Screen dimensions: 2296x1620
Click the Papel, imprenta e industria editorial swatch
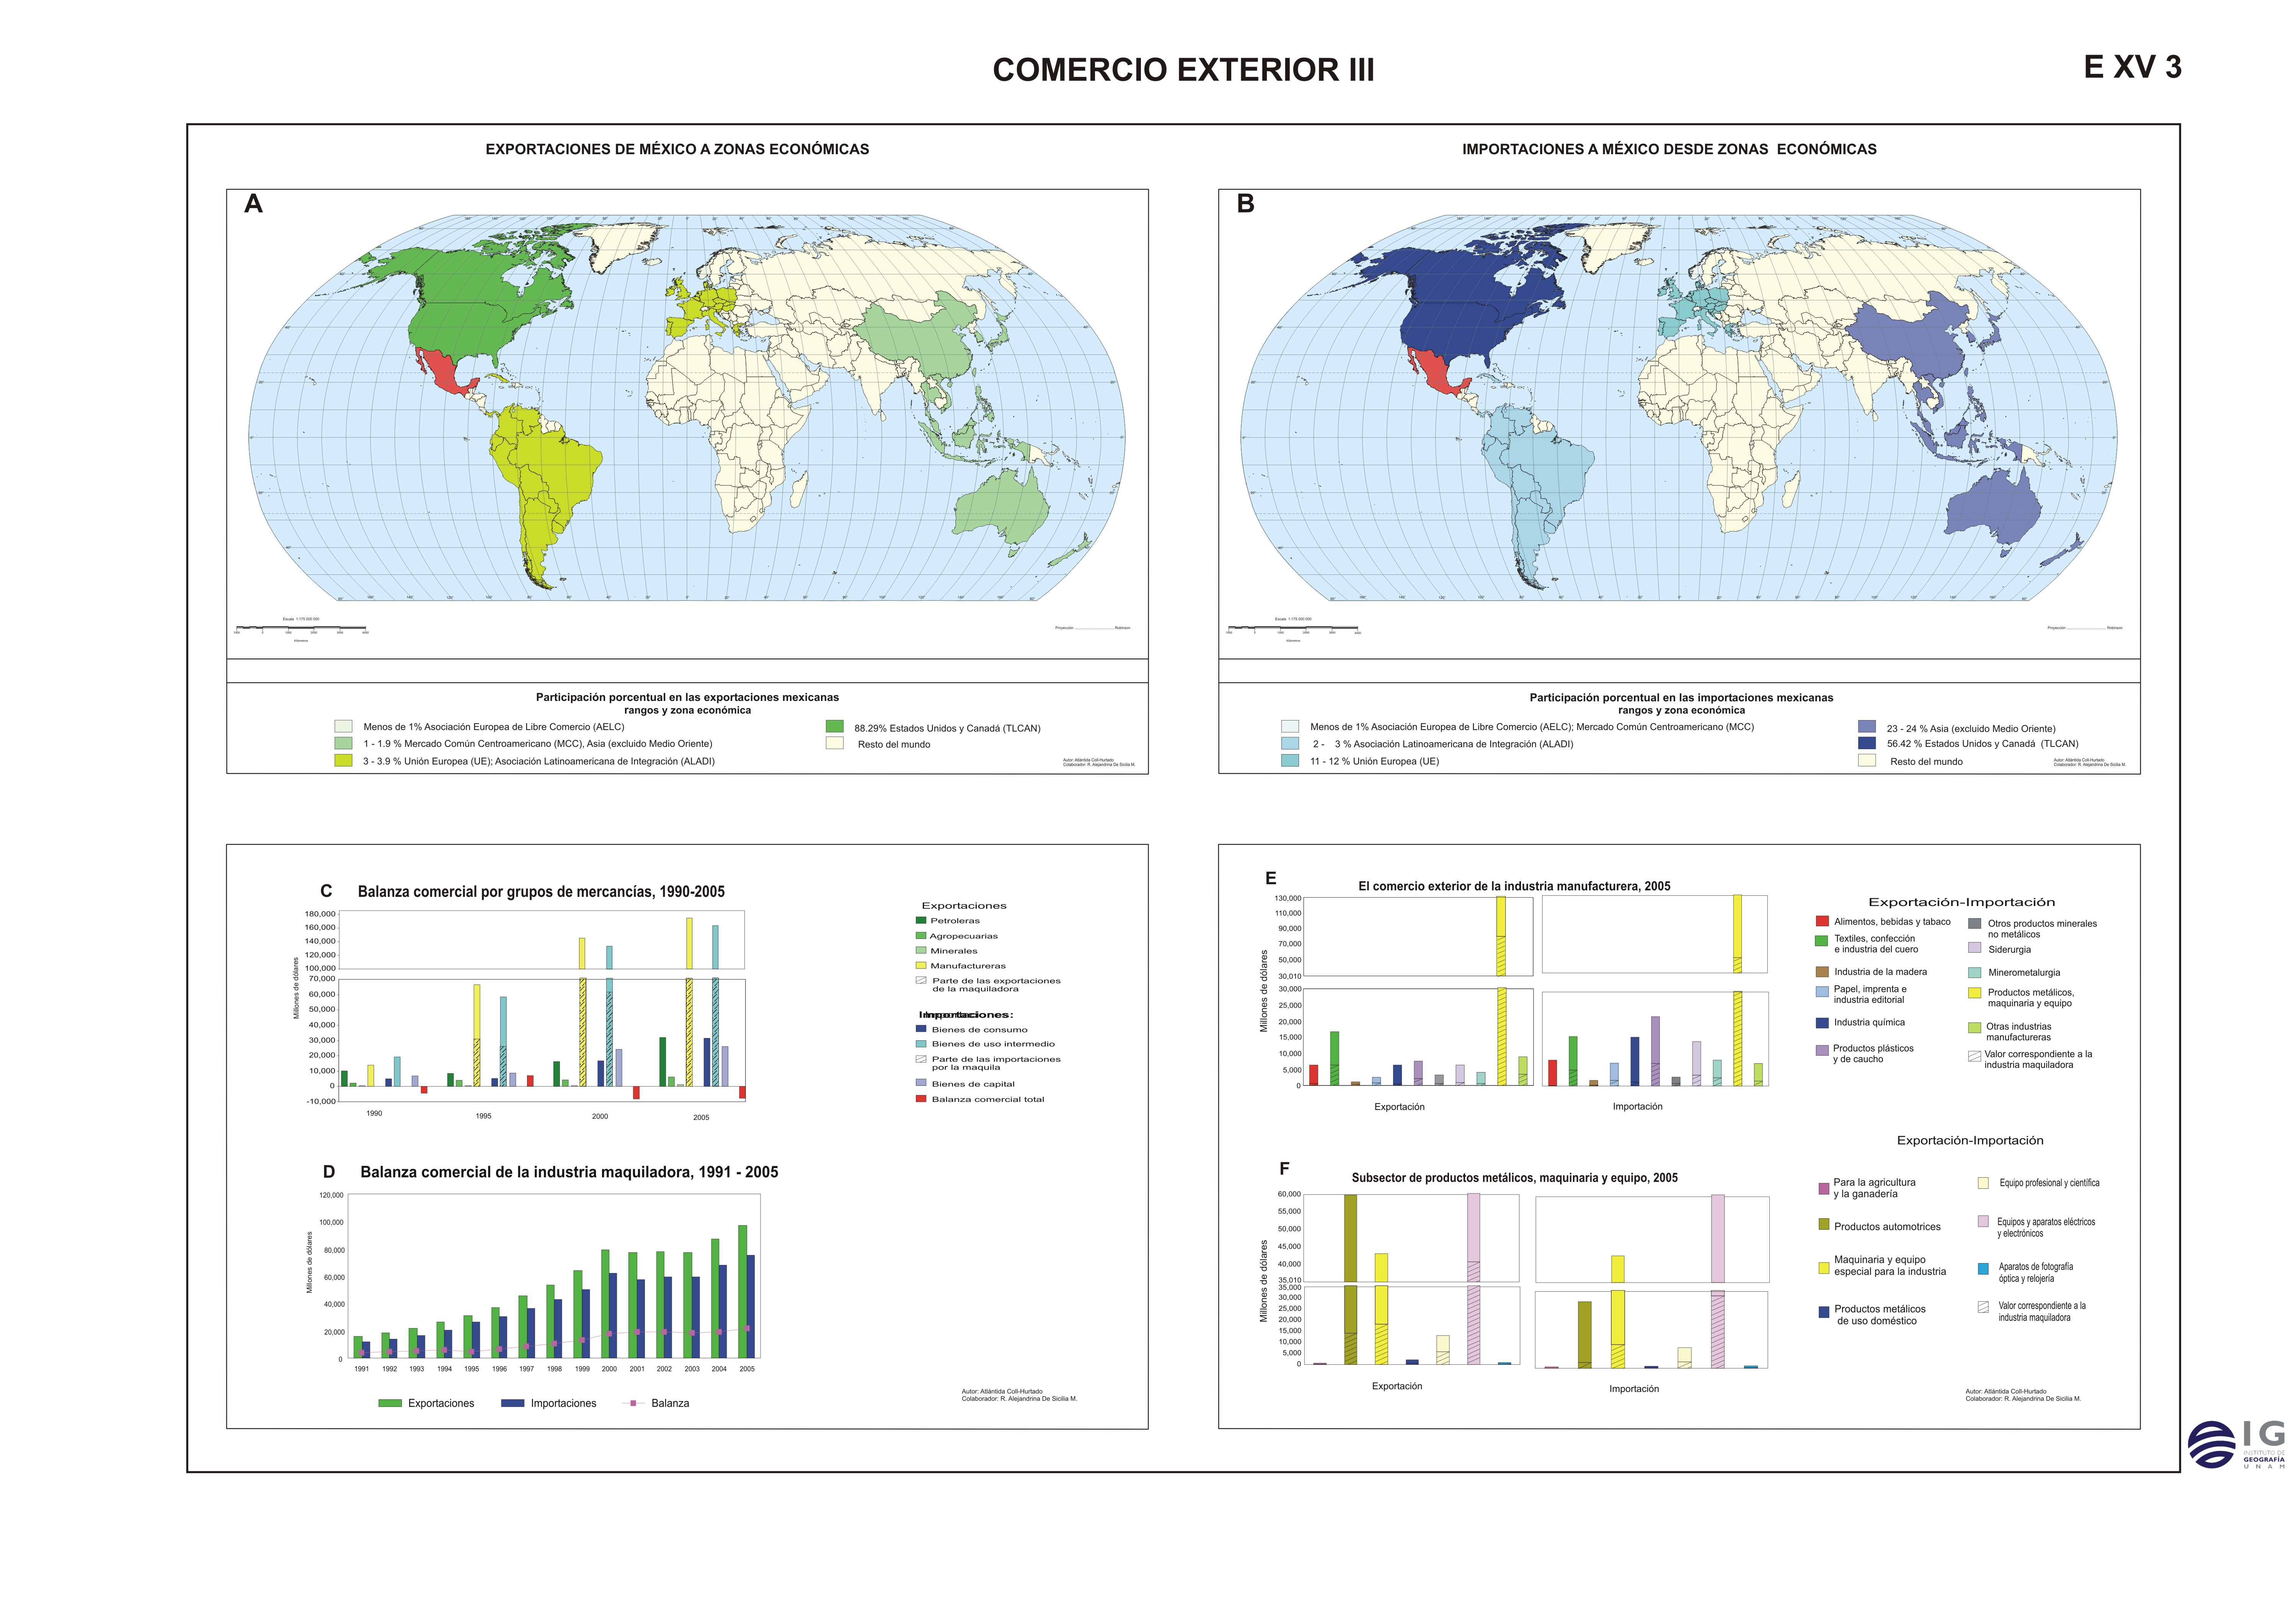[x=1822, y=992]
